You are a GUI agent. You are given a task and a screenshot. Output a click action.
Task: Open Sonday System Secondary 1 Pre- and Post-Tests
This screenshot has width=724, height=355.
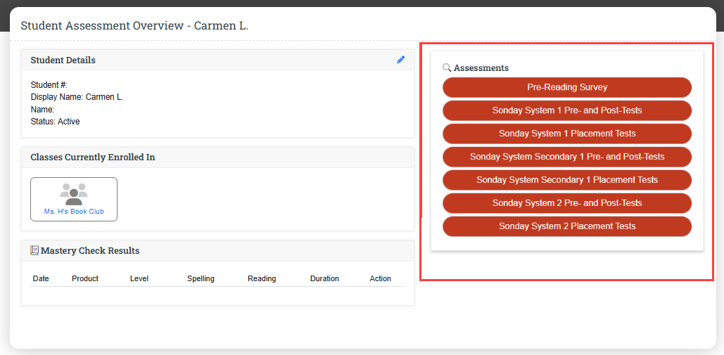click(567, 157)
